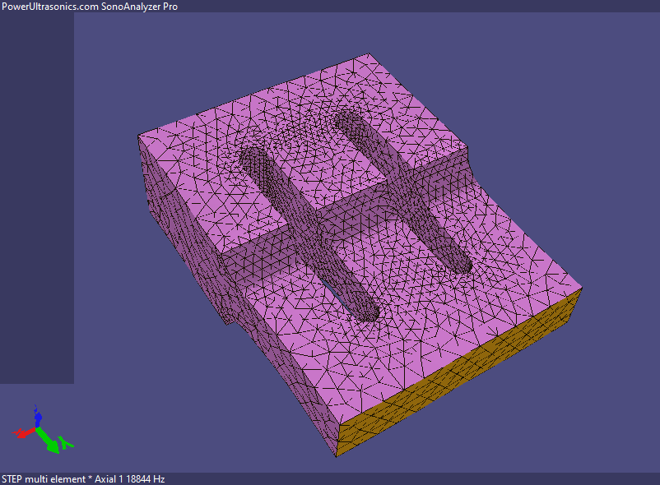Click the status text 'STEP multi element * Axial 1 18844 Hz'
The image size is (660, 485).
click(x=83, y=479)
